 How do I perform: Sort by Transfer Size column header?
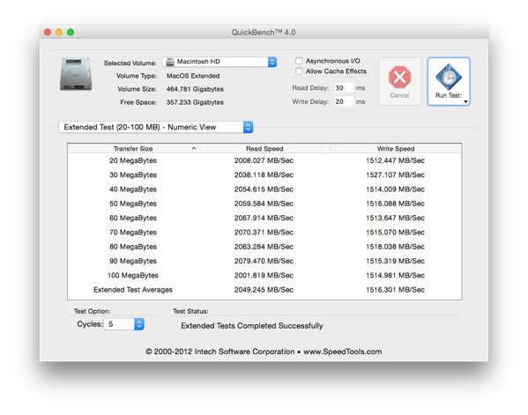(x=133, y=148)
